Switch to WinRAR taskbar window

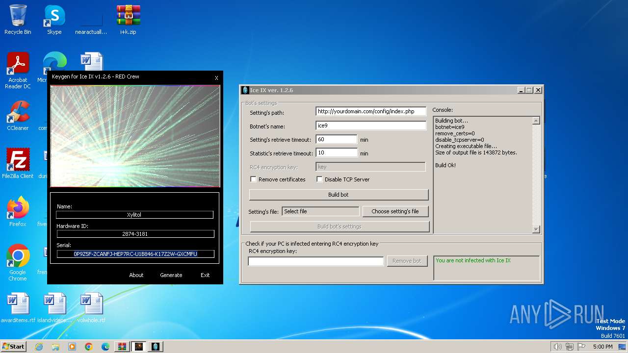(122, 347)
